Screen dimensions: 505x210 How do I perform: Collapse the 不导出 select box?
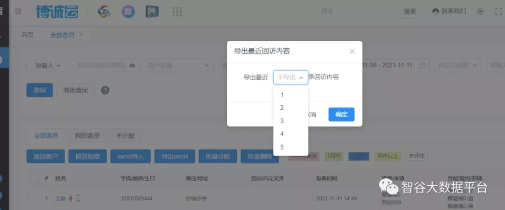click(291, 78)
